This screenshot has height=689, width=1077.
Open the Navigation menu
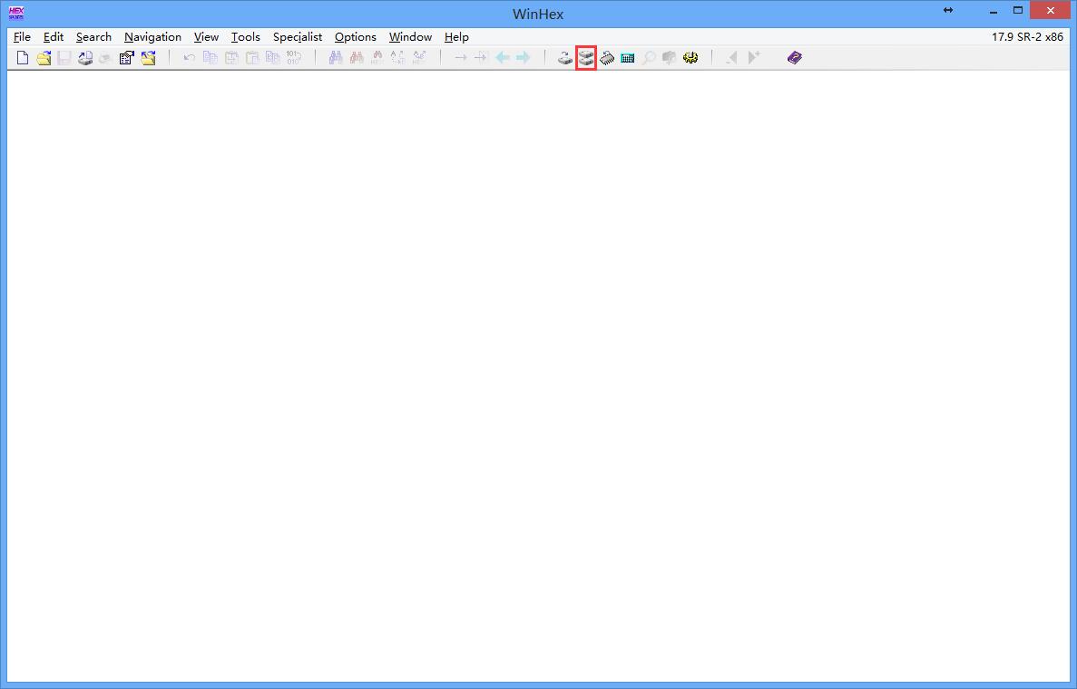[152, 37]
